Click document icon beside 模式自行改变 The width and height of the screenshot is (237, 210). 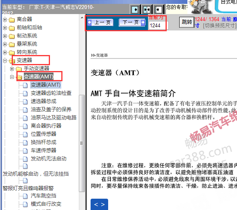[25, 205]
